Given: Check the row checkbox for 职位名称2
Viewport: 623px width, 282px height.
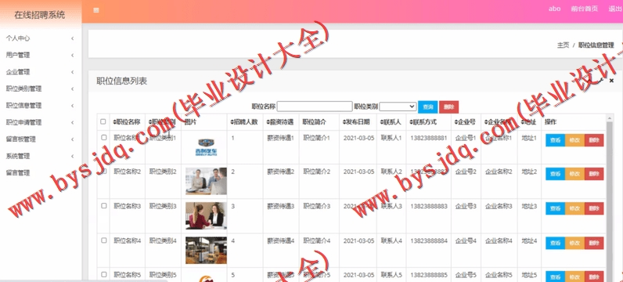Looking at the screenshot, I should [x=103, y=172].
